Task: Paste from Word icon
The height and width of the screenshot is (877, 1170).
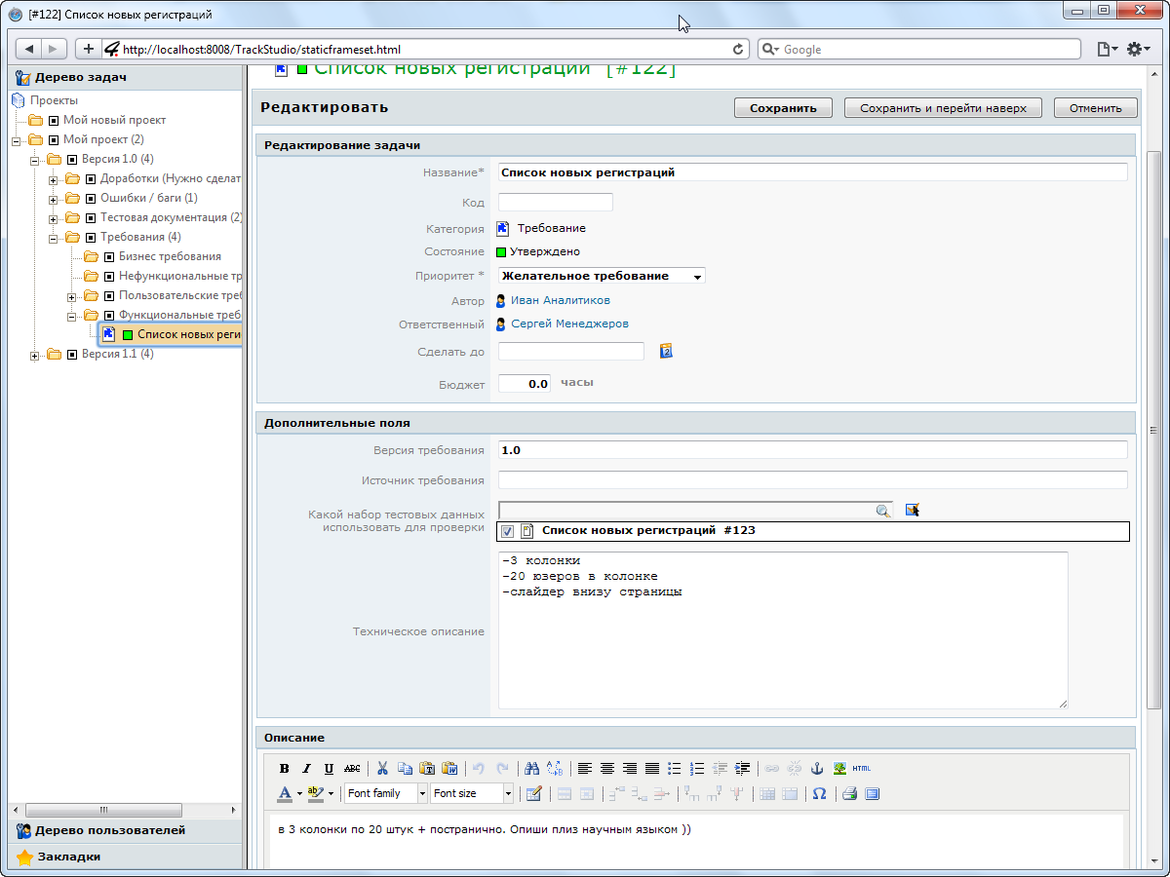Action: tap(449, 768)
